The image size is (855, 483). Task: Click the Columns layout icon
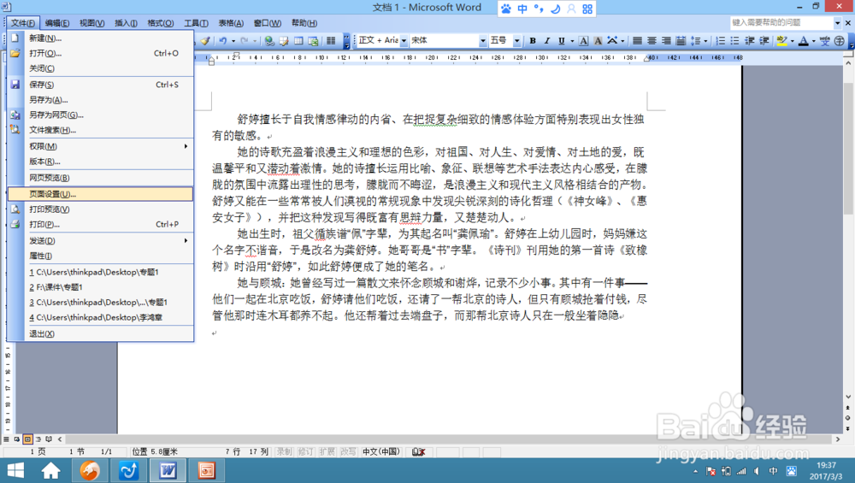click(x=330, y=41)
